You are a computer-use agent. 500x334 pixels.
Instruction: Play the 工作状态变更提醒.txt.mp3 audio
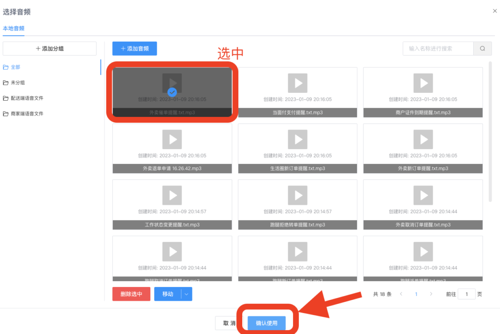[172, 195]
